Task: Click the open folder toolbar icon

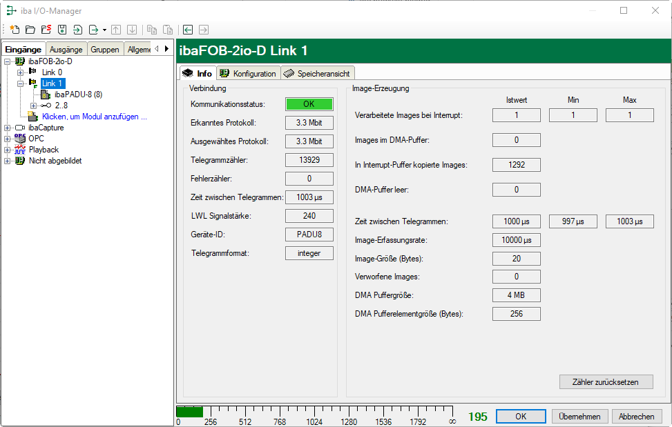Action: tap(30, 30)
